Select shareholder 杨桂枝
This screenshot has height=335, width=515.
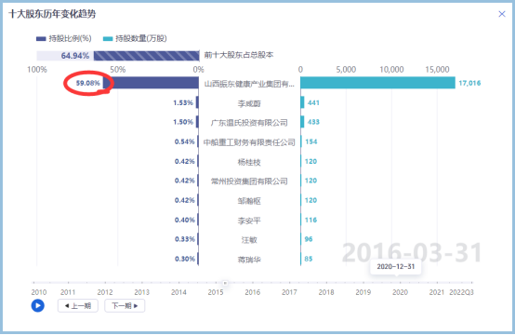point(249,162)
